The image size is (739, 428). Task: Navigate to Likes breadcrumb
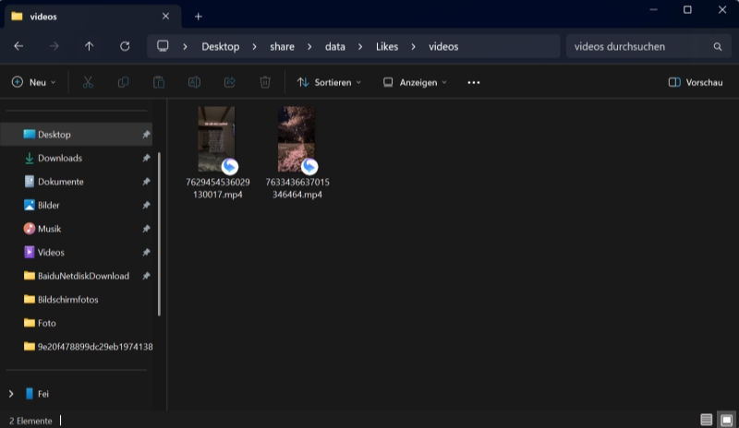[x=387, y=47]
